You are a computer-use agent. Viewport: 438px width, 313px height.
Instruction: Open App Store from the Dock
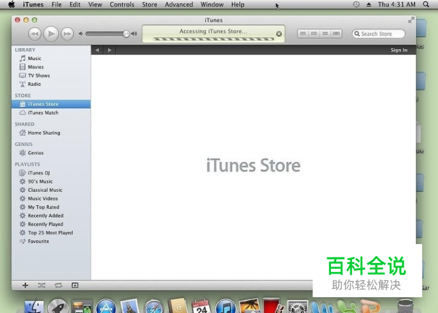[x=106, y=306]
